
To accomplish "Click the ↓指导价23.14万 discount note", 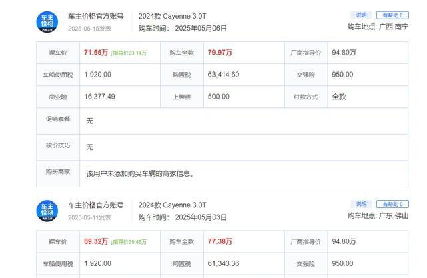I will 129,53.
